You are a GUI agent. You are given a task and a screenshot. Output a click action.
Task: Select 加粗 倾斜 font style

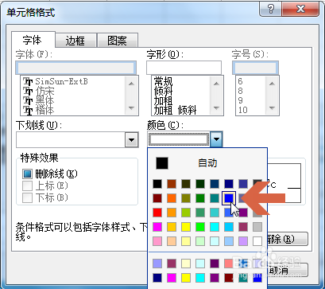175,110
